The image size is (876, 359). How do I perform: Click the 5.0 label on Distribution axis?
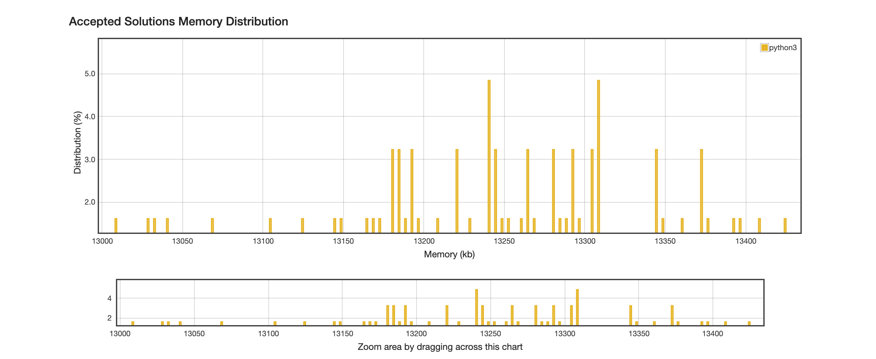click(90, 74)
